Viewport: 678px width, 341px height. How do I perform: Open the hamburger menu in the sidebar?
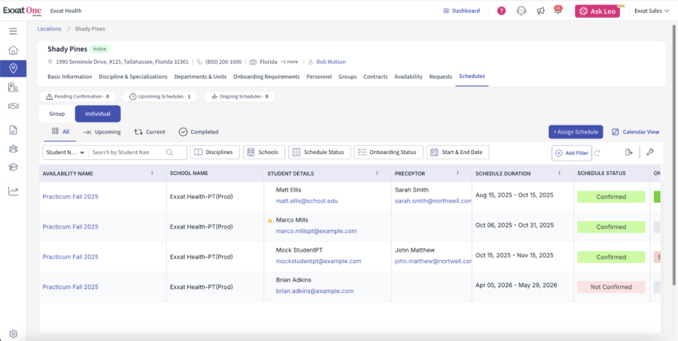click(13, 31)
